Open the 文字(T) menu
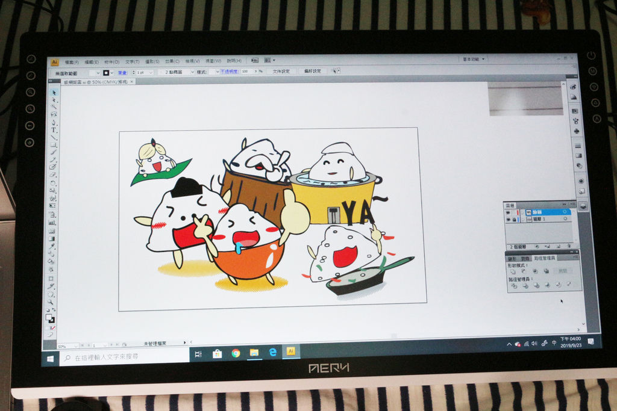Viewport: 617px width, 411px height. point(132,62)
